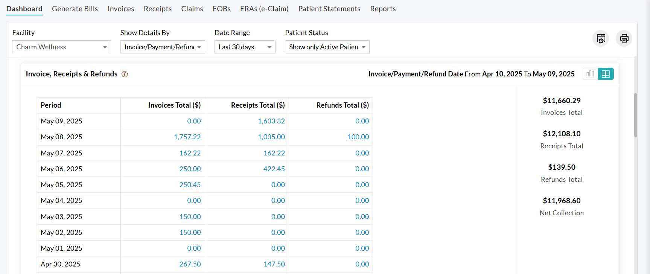Expand the Patient Status dropdown

pos(327,47)
